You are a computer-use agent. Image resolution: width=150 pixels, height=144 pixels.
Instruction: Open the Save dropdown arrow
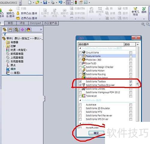(49, 3)
